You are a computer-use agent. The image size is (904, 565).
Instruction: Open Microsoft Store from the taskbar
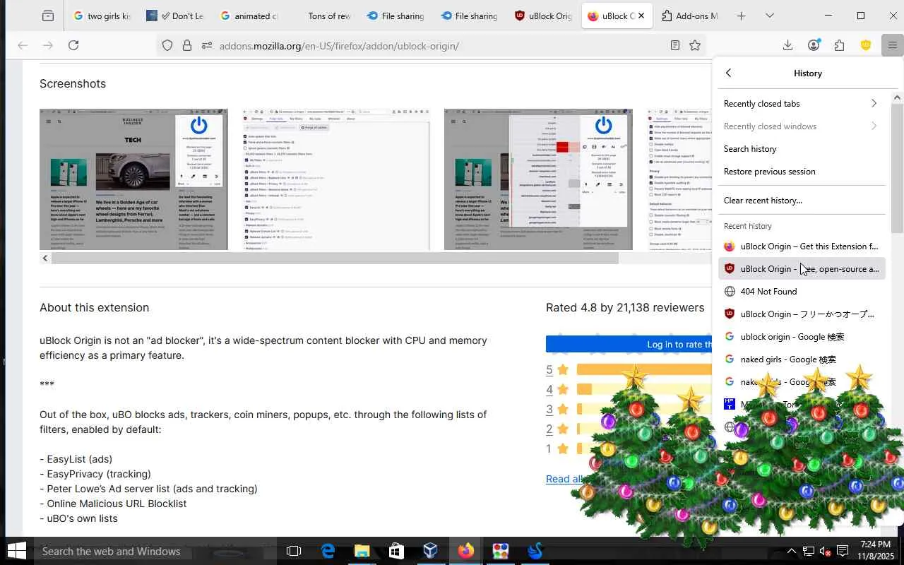(x=396, y=551)
